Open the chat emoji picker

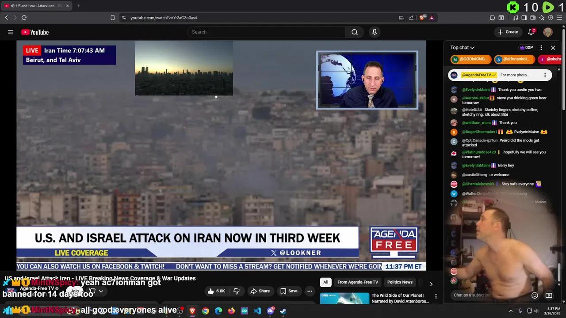[x=535, y=295]
